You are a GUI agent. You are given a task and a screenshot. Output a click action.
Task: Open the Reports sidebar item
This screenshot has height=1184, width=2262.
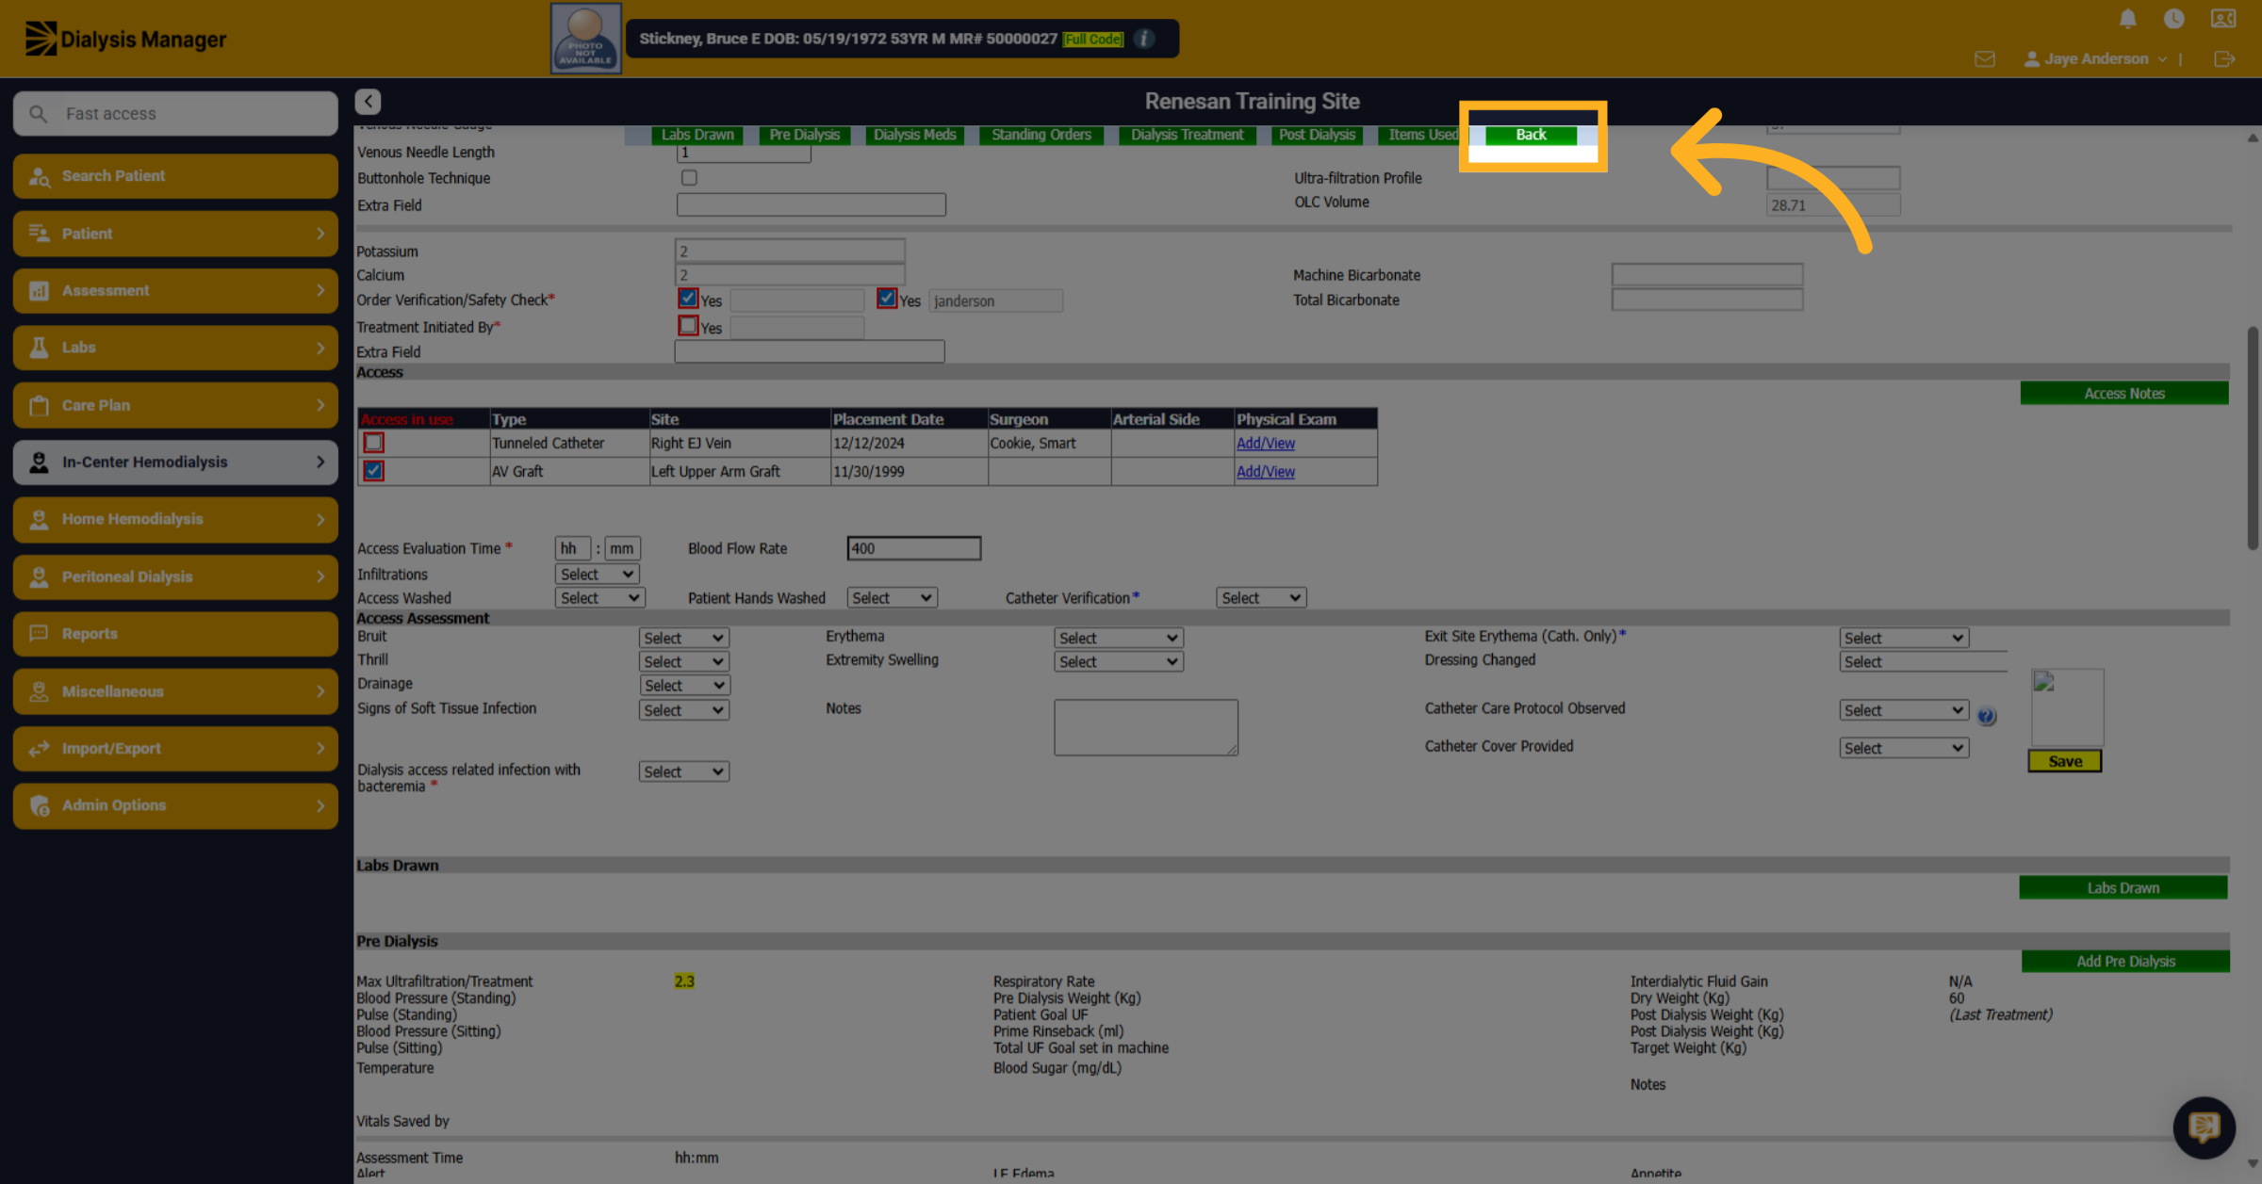click(x=175, y=634)
